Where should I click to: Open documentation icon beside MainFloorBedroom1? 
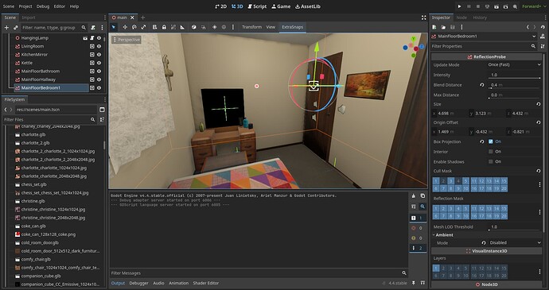[x=543, y=37]
